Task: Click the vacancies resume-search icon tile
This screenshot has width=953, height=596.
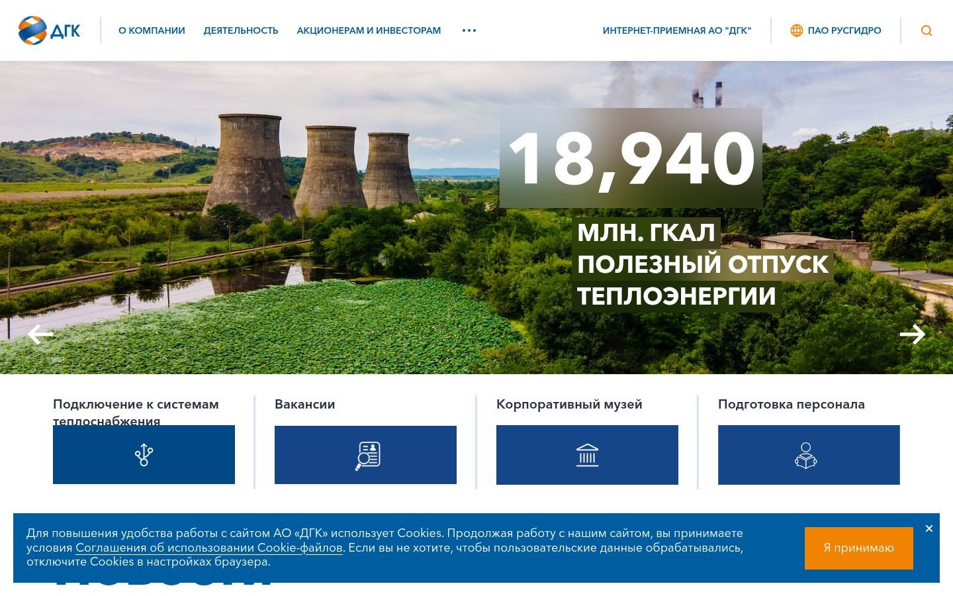Action: click(365, 455)
